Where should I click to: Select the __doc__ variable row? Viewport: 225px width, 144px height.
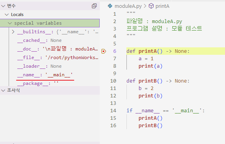coord(50,49)
